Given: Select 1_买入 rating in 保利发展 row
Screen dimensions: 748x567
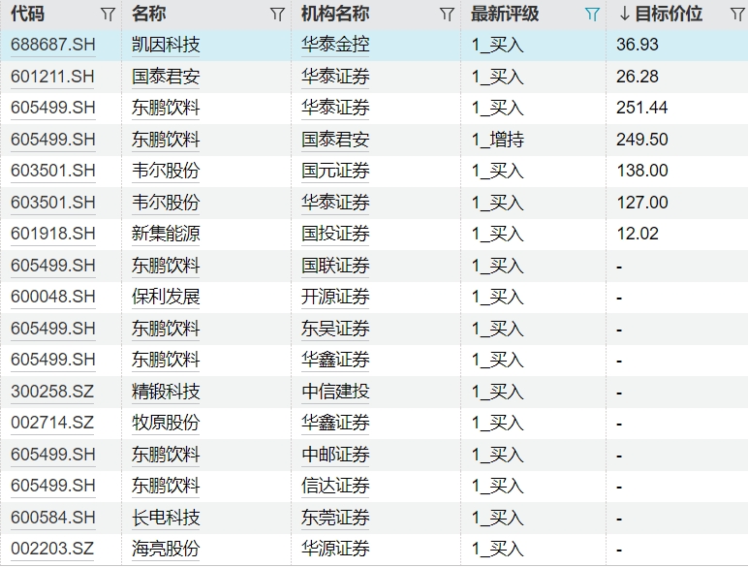Looking at the screenshot, I should point(498,297).
